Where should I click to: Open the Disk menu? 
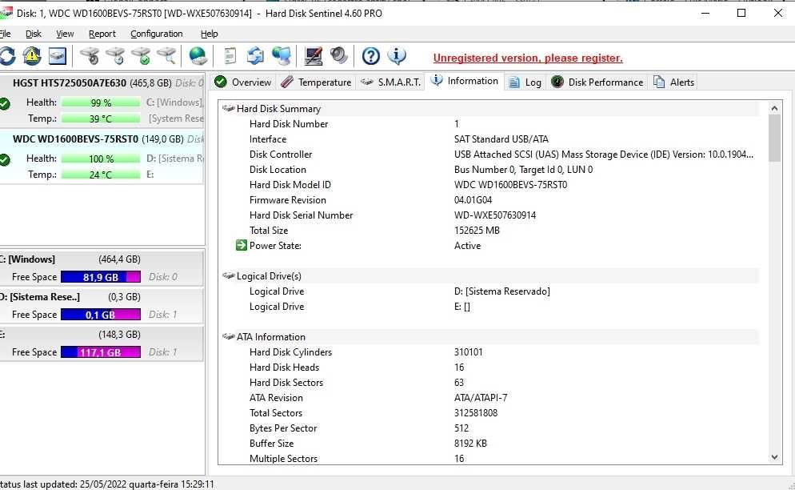34,34
